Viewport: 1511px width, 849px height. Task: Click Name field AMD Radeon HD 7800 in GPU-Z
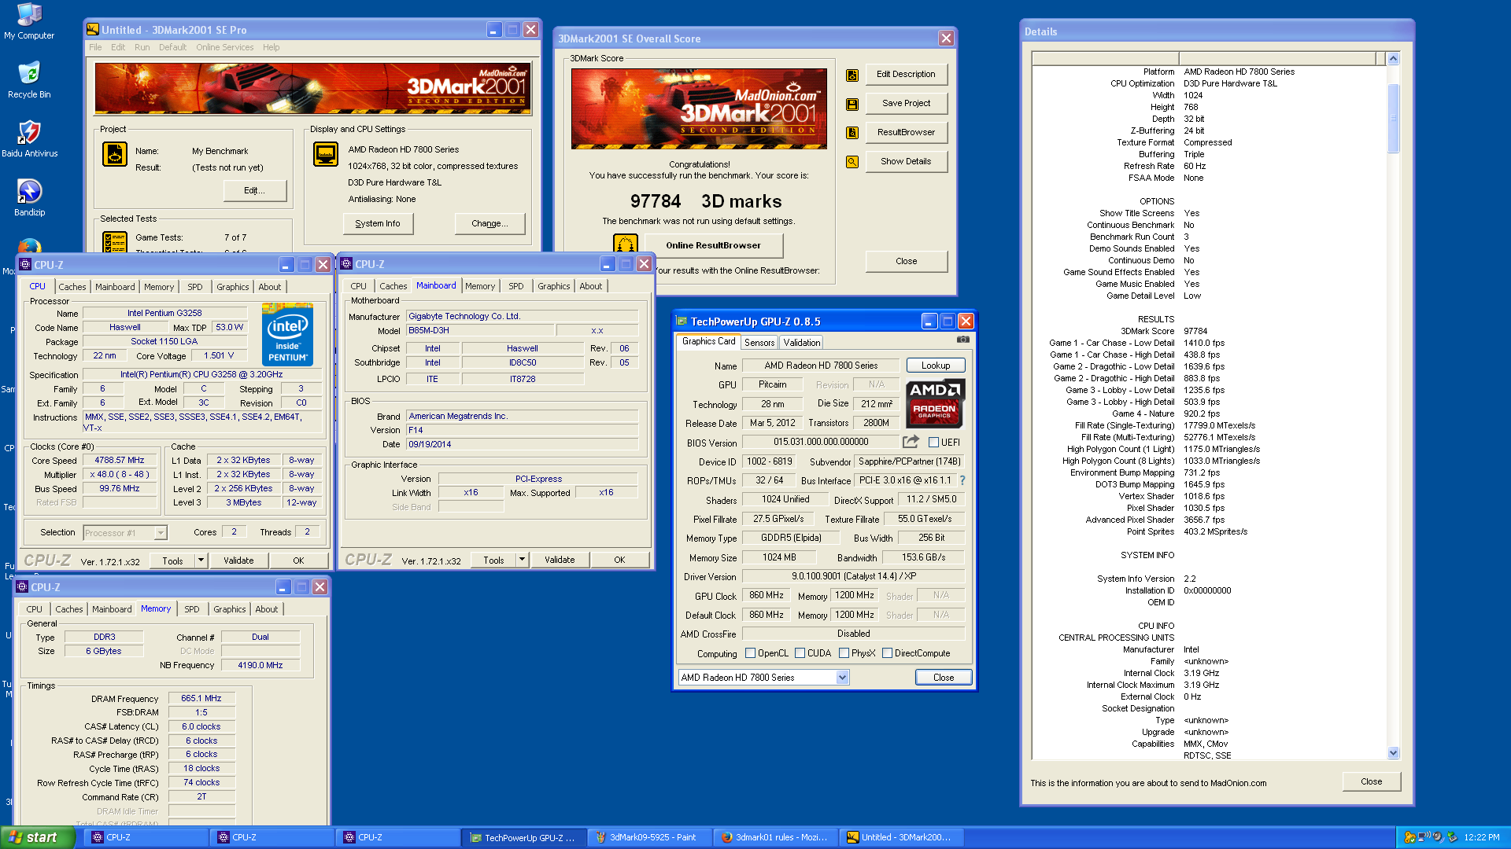point(820,366)
